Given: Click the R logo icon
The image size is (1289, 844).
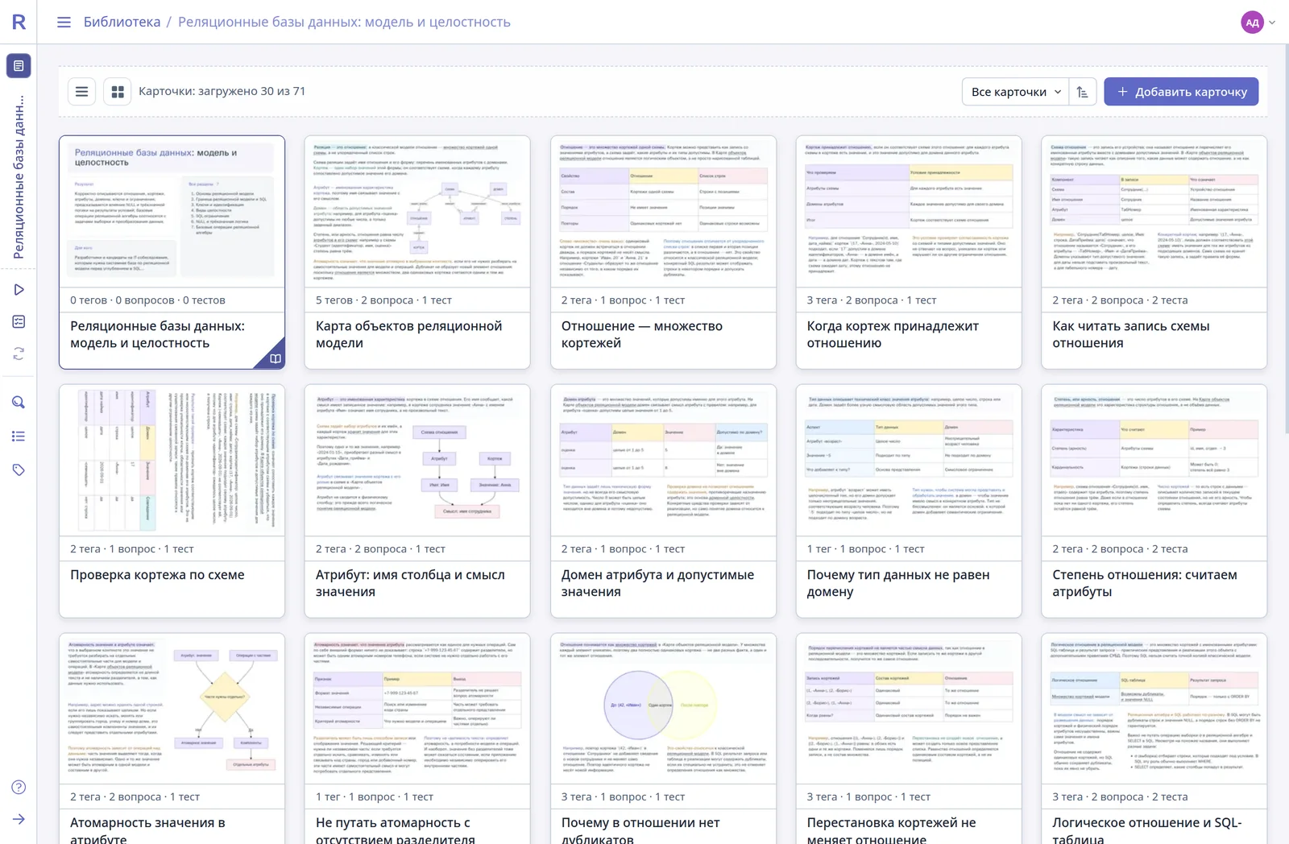Looking at the screenshot, I should [x=19, y=22].
